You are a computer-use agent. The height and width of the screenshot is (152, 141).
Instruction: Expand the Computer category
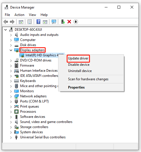click(x=11, y=40)
